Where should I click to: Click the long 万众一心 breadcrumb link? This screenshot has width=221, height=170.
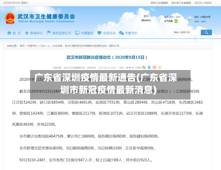[x=73, y=46]
